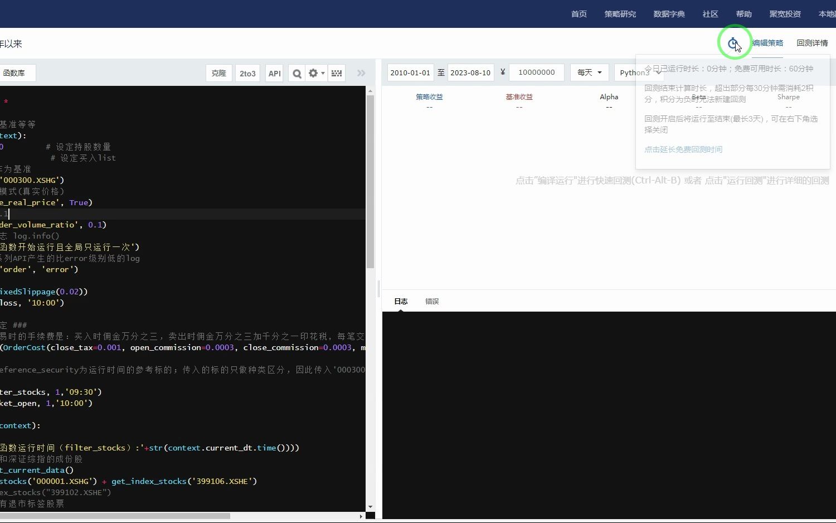This screenshot has height=523, width=836.
Task: Open 数据字典 in the top navigation
Action: (x=669, y=14)
